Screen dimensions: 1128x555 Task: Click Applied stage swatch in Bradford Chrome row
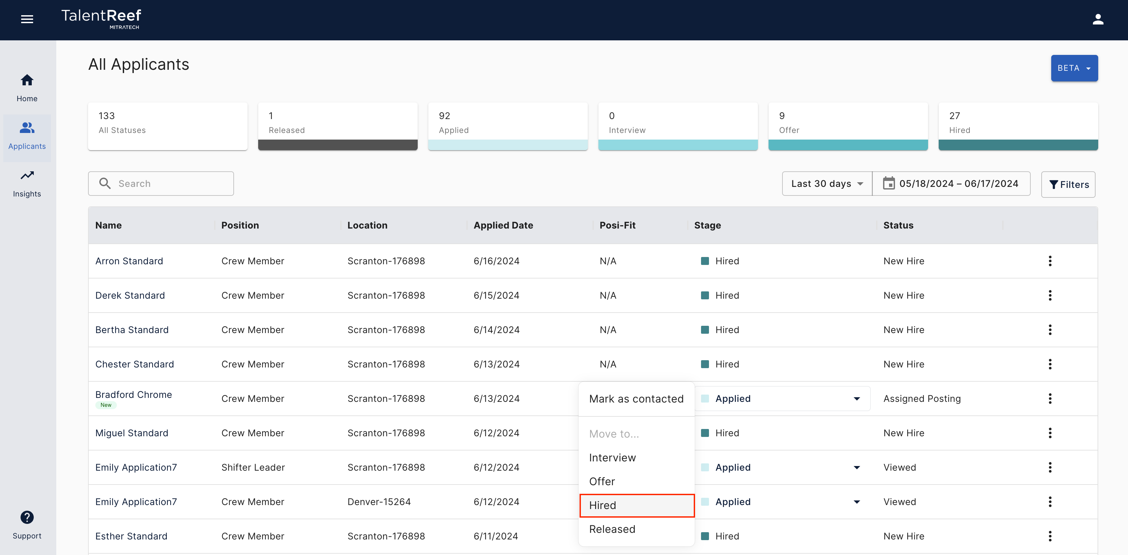click(705, 398)
